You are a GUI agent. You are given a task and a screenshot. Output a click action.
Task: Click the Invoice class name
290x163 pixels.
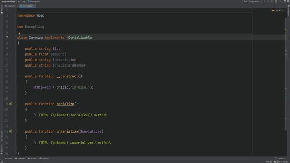pos(36,38)
